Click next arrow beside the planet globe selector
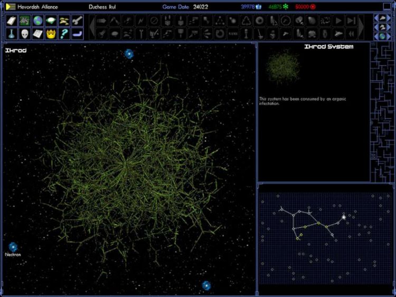396x297 pixels. (x=388, y=36)
